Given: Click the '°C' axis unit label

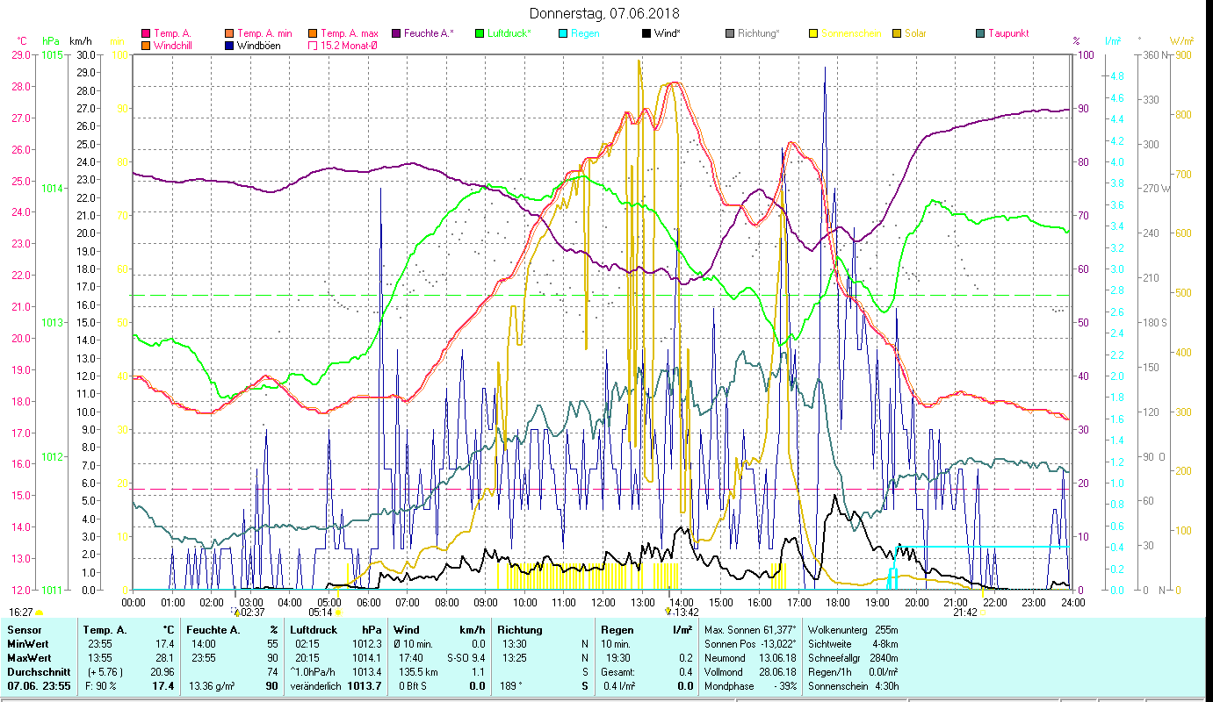Looking at the screenshot, I should pyautogui.click(x=22, y=41).
